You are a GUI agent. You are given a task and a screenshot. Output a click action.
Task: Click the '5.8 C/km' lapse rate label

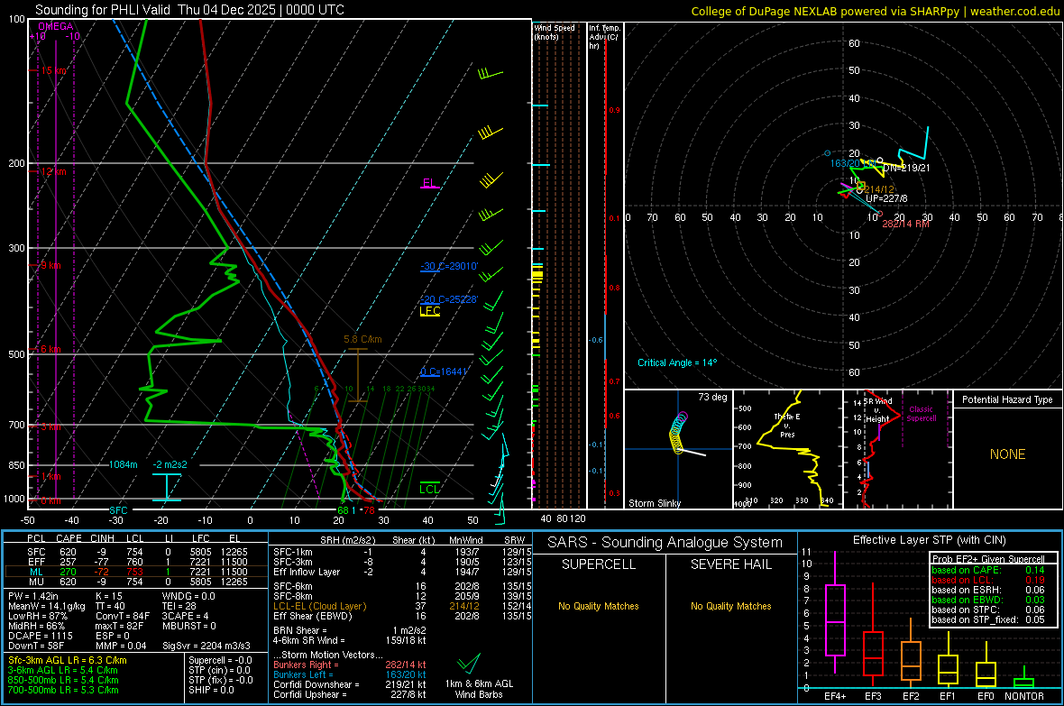362,339
